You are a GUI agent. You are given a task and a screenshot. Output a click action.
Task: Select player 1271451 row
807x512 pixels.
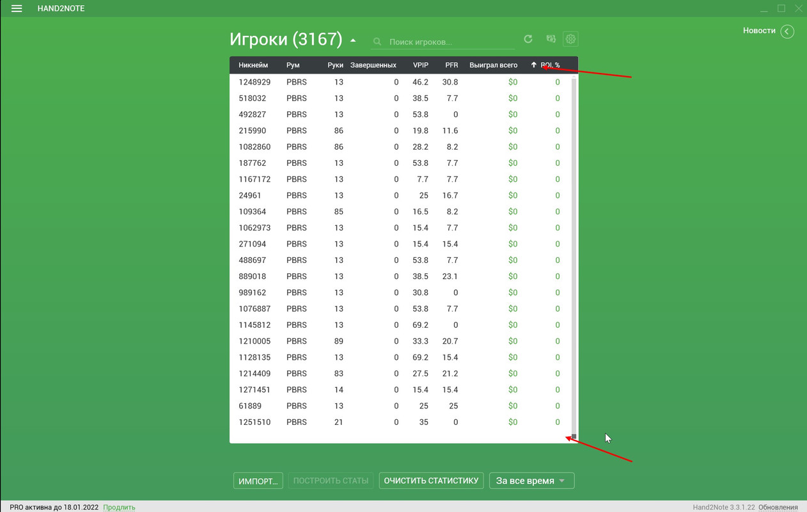click(x=400, y=390)
